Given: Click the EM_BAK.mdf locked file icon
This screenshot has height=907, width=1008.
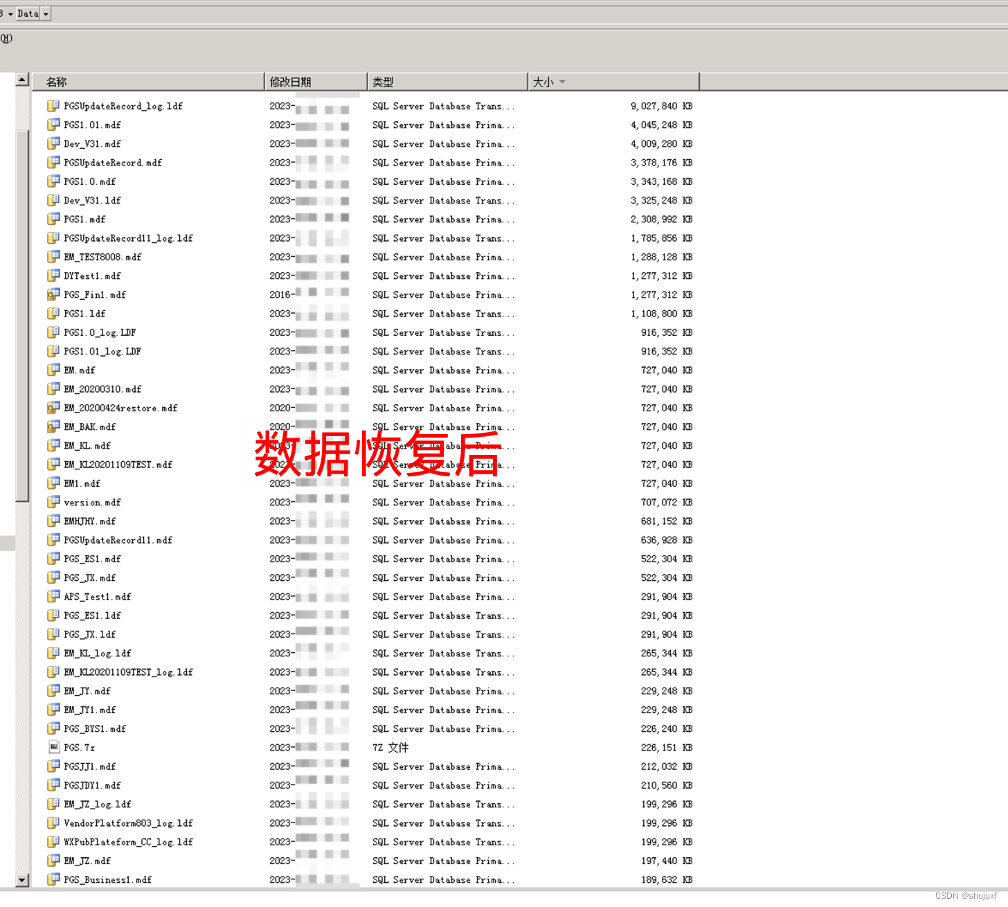Looking at the screenshot, I should coord(53,426).
